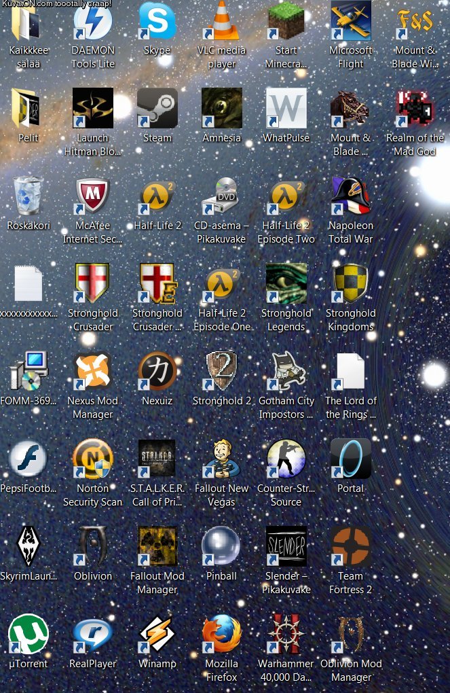Click the Nexus Mod Manager shortcut
This screenshot has height=693, width=450.
click(92, 372)
